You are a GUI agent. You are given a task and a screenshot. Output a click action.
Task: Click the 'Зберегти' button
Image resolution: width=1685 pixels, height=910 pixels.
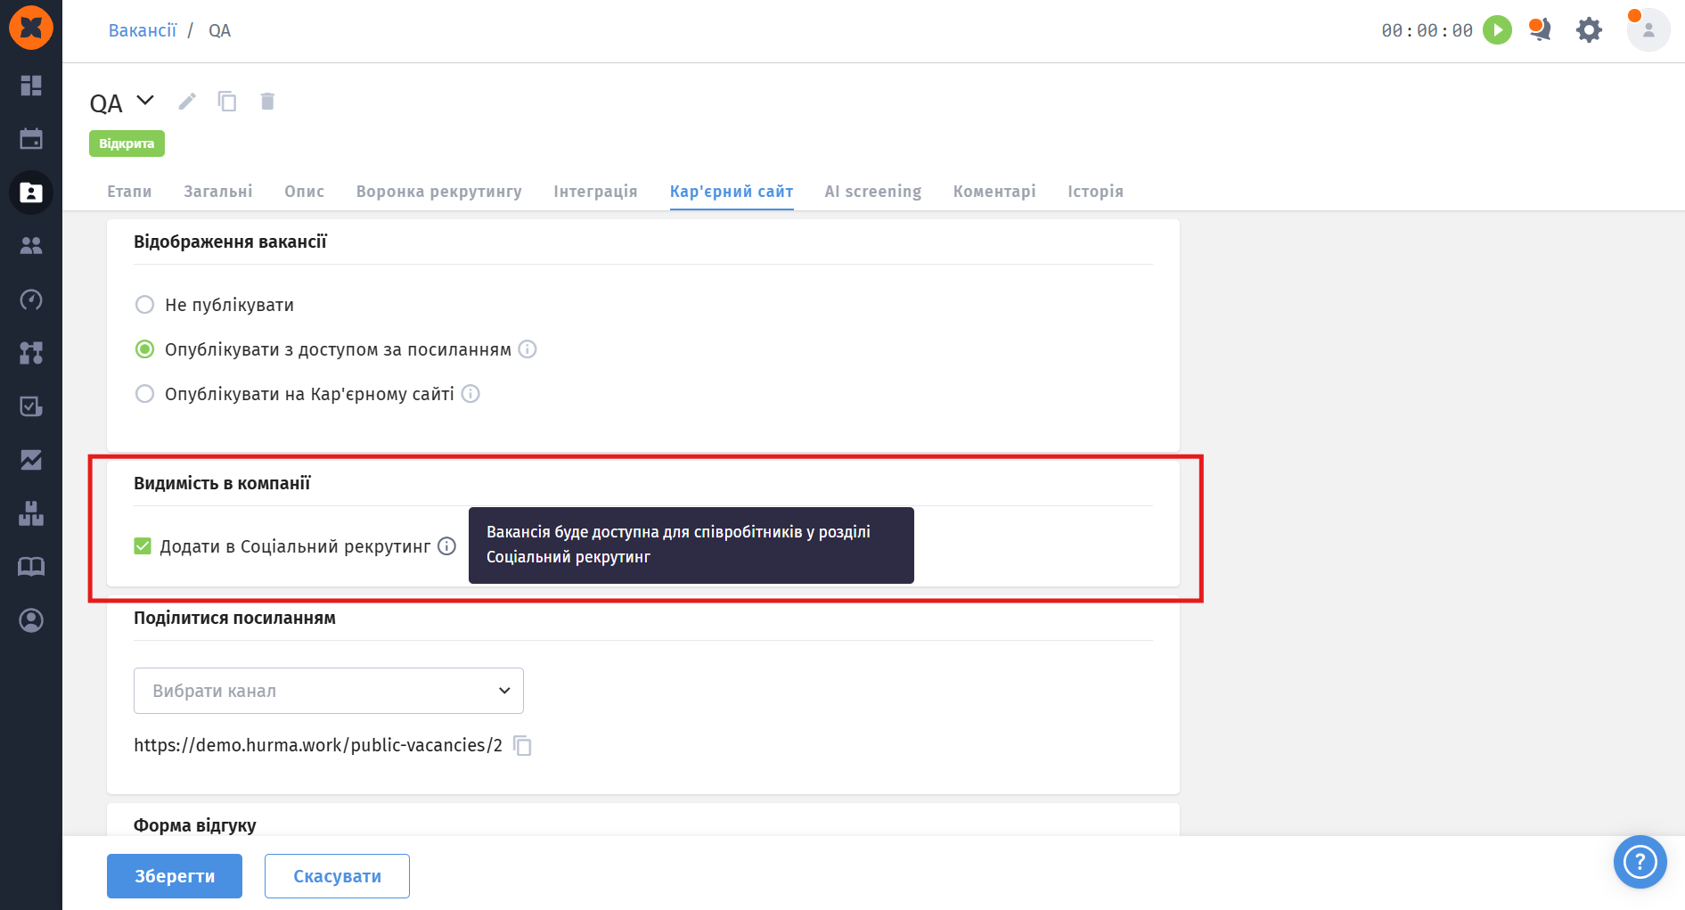[175, 876]
